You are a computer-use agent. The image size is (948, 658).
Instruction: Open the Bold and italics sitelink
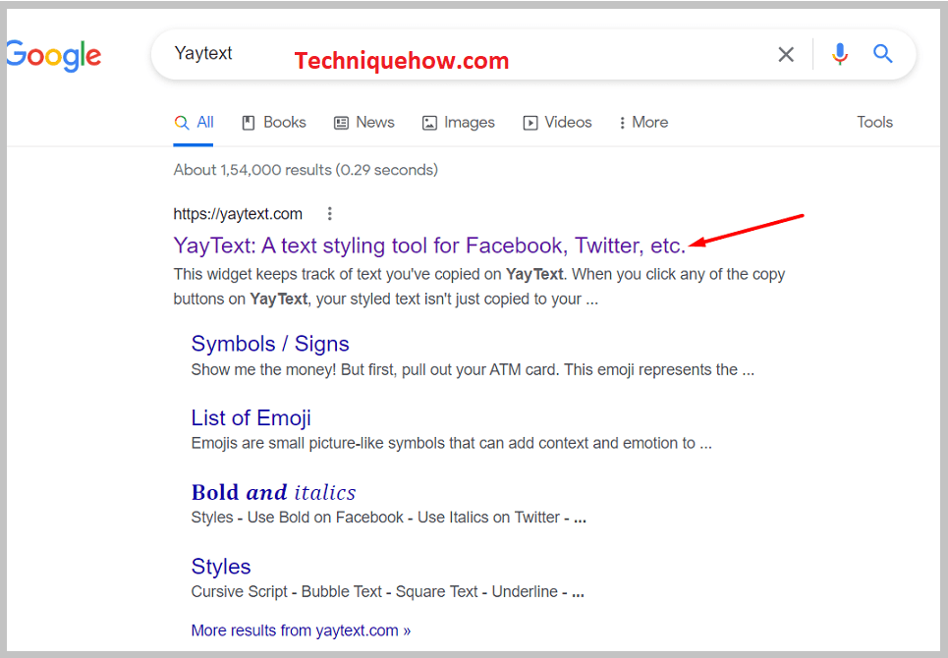pos(273,492)
